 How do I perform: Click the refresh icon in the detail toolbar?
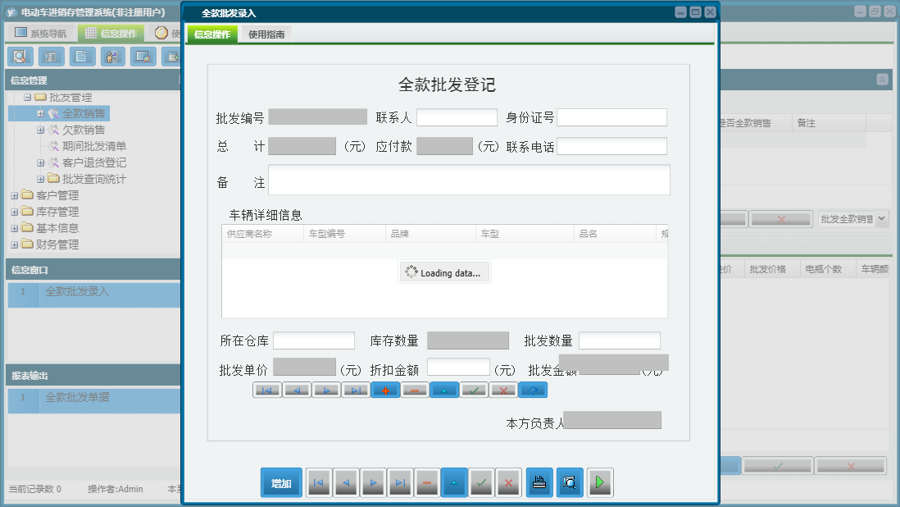click(x=533, y=390)
